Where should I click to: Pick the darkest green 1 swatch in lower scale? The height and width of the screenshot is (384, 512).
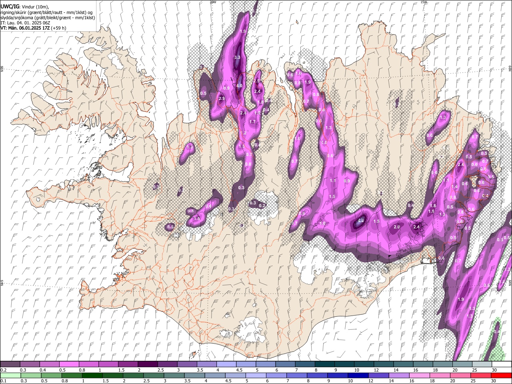tap(92, 375)
